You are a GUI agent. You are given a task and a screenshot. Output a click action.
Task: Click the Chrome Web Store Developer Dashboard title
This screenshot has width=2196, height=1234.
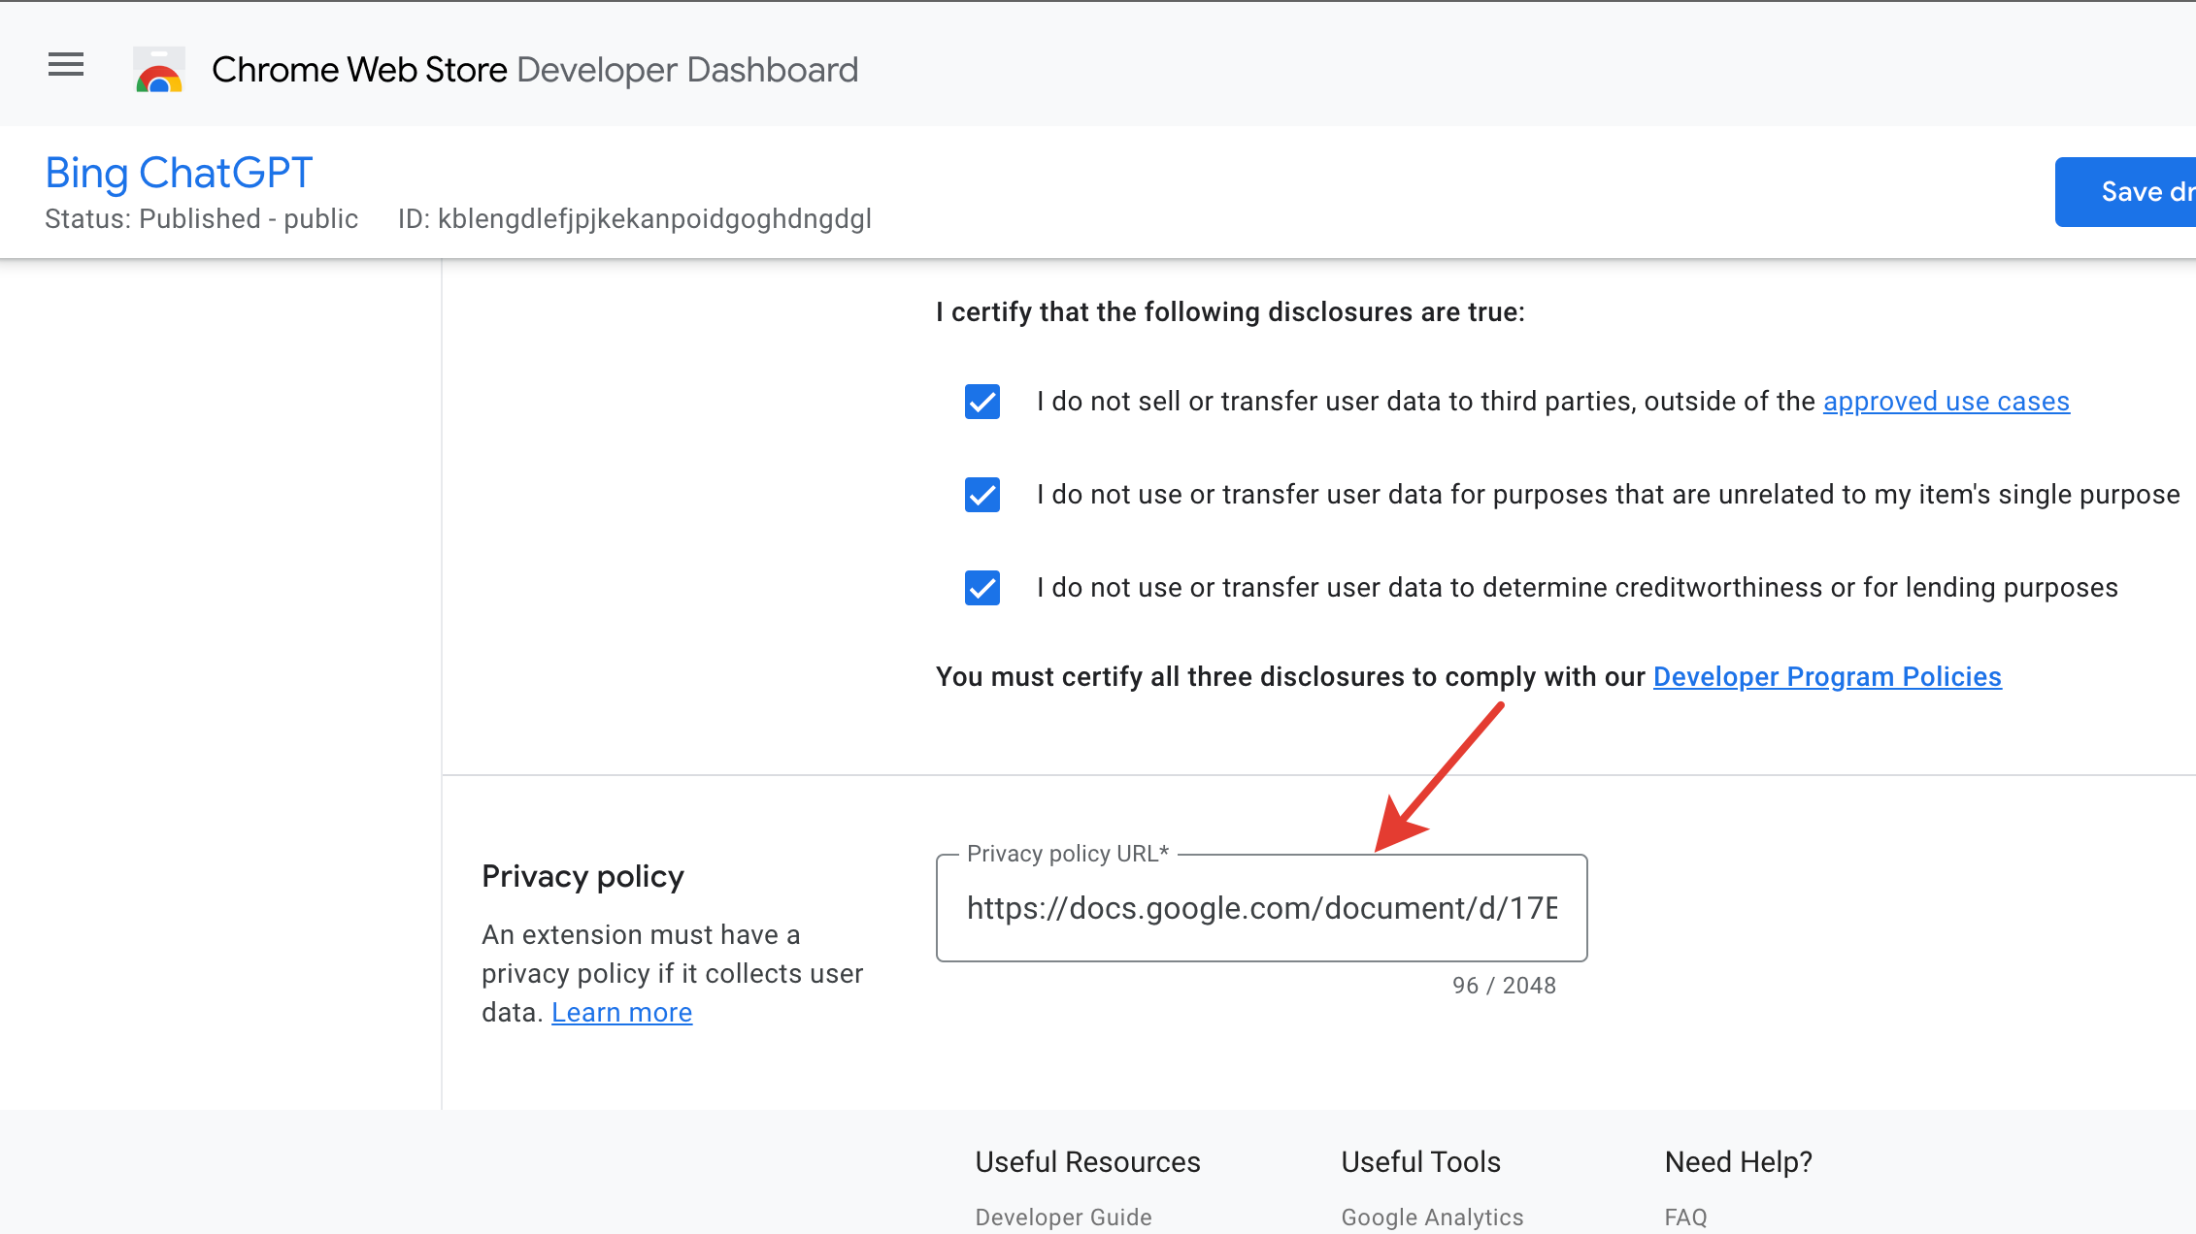click(535, 70)
